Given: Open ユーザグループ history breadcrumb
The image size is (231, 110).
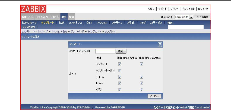Looking at the screenshot, I should pyautogui.click(x=40, y=31).
